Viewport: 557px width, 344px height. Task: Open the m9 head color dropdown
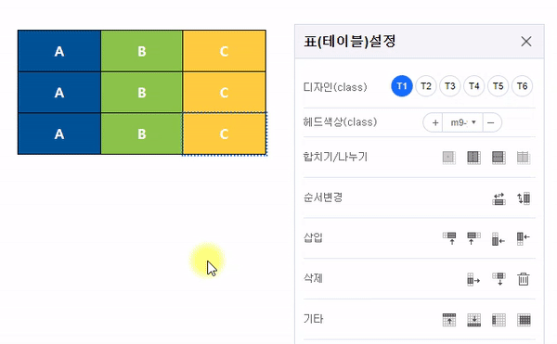(x=462, y=122)
